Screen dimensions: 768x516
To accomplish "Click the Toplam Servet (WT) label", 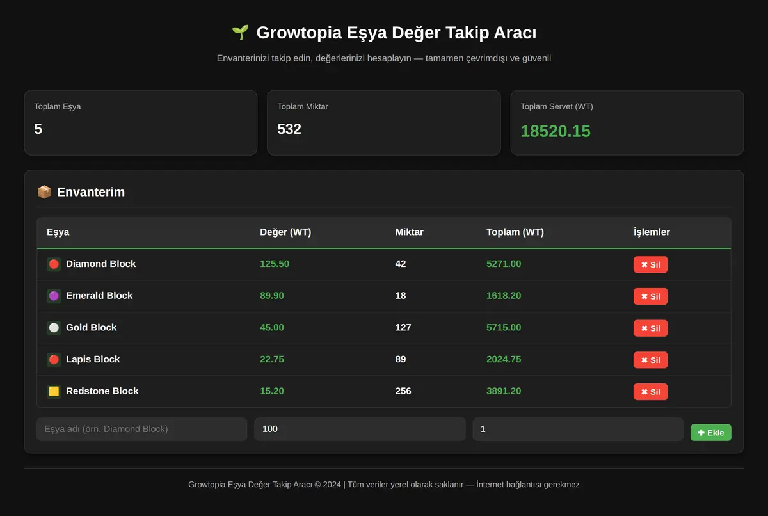I will click(557, 107).
